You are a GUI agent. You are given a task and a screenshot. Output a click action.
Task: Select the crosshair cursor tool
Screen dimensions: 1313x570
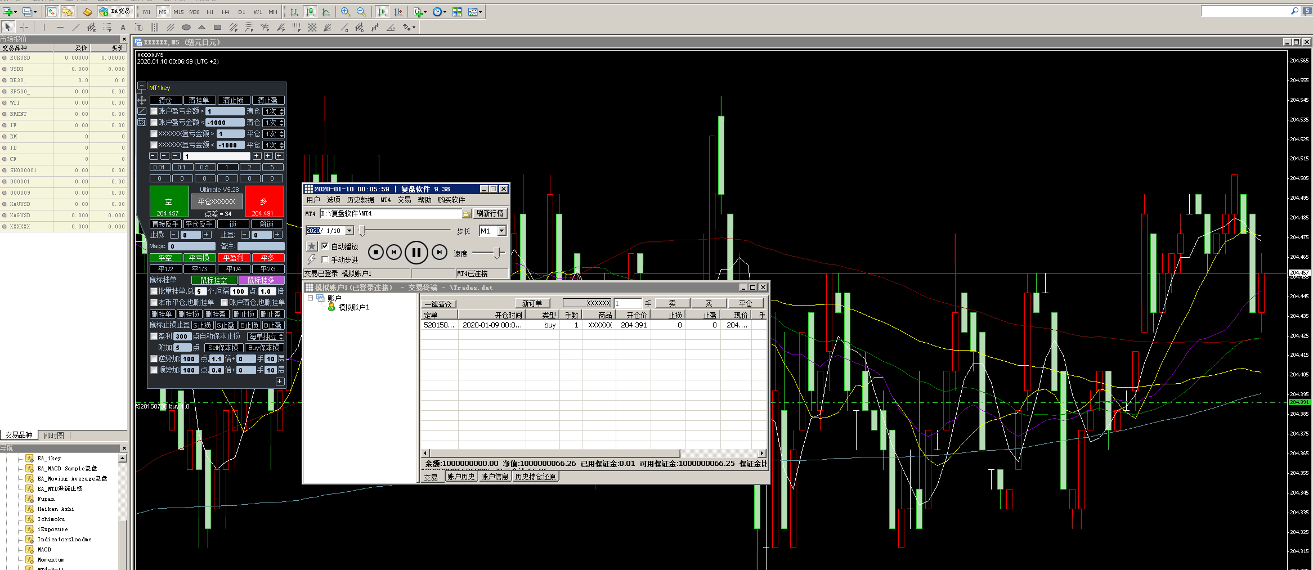(24, 27)
